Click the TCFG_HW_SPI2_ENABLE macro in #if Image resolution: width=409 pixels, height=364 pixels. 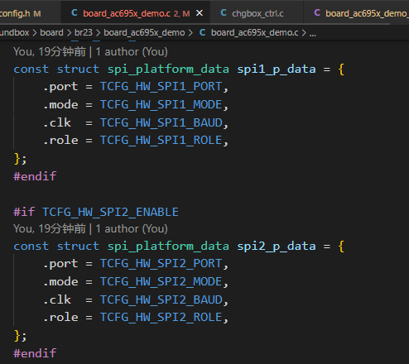[110, 213]
